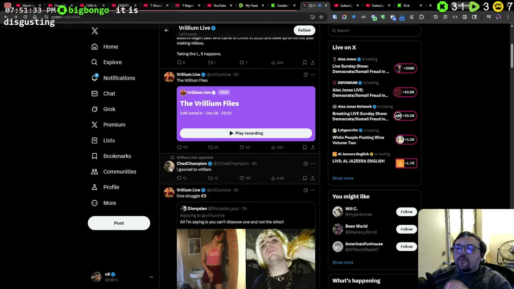The width and height of the screenshot is (514, 289).
Task: Open Communities in the sidebar
Action: point(114,172)
